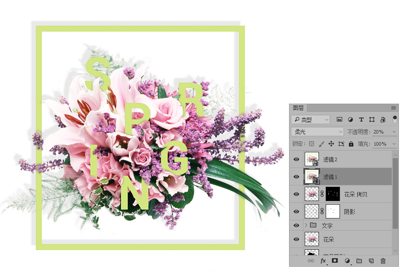Click the lock all padlock icon
Viewport: 411px width, 277px height.
351,144
